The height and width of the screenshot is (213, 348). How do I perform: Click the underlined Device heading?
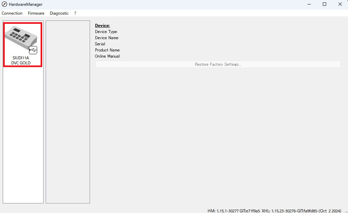(102, 26)
